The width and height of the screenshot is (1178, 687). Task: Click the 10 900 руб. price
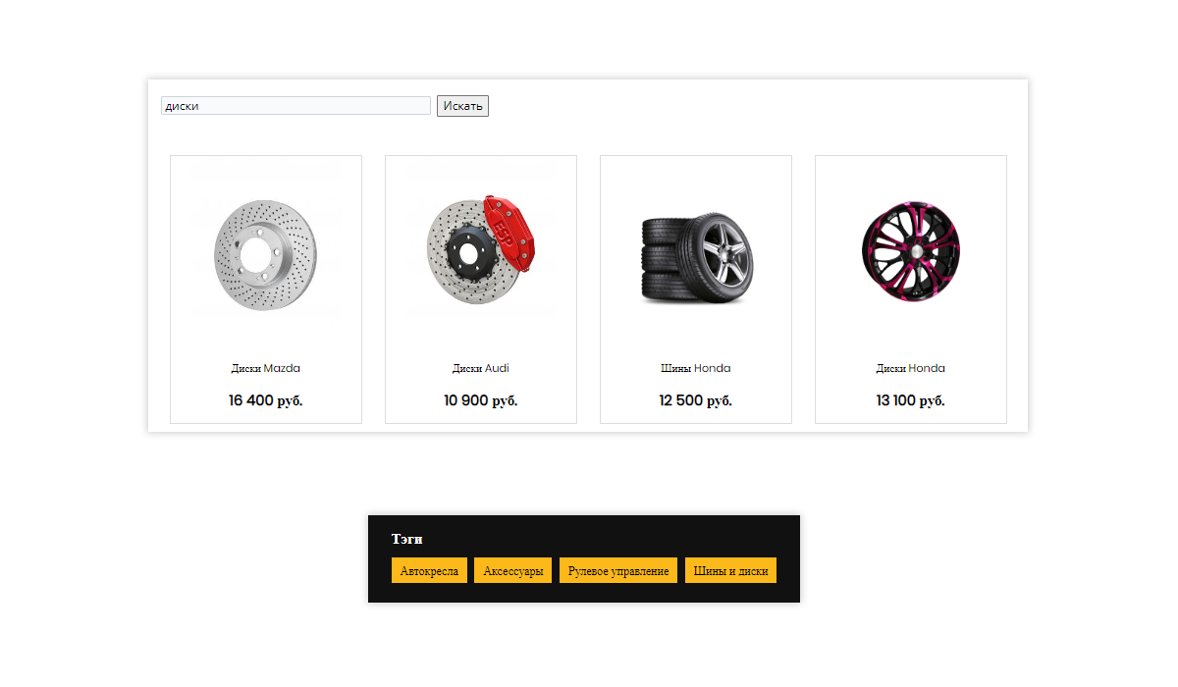(481, 400)
